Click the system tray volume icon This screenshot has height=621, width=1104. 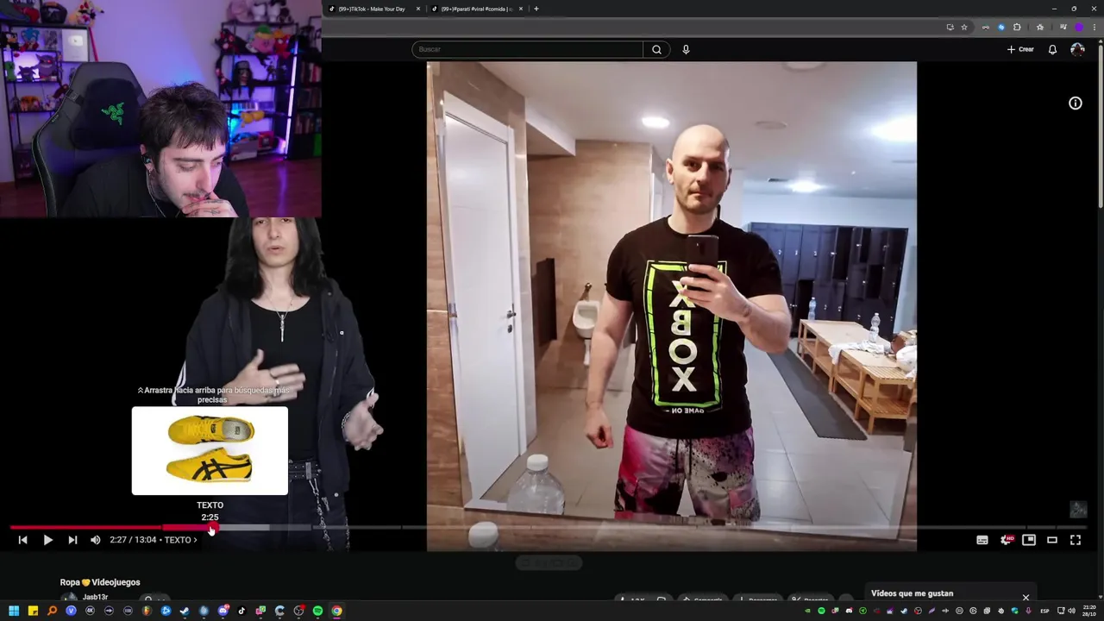(1072, 611)
